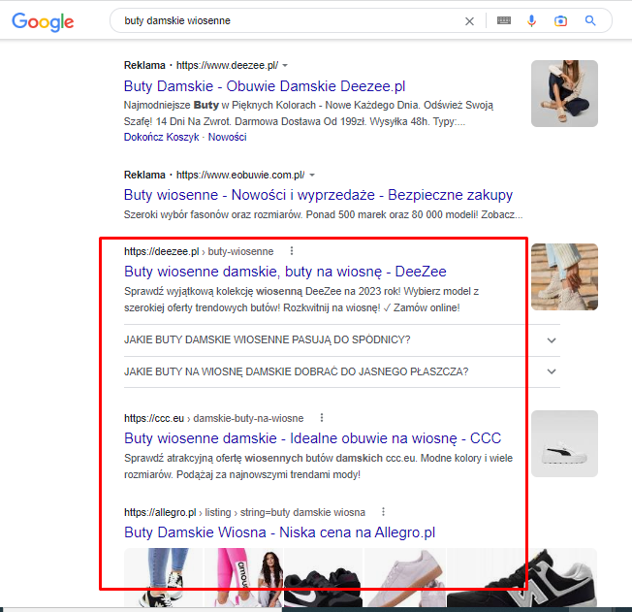This screenshot has height=612, width=632.
Task: Open 'Buty wiosenne damskie, buty na wiosnę - DeeZee'
Action: click(x=285, y=272)
